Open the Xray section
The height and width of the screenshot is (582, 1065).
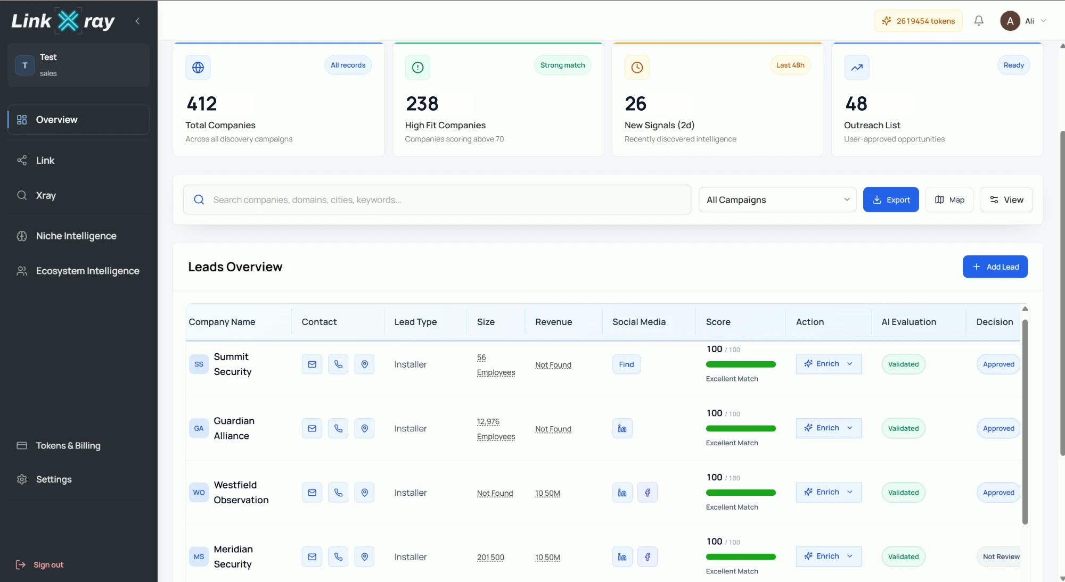(x=79, y=195)
